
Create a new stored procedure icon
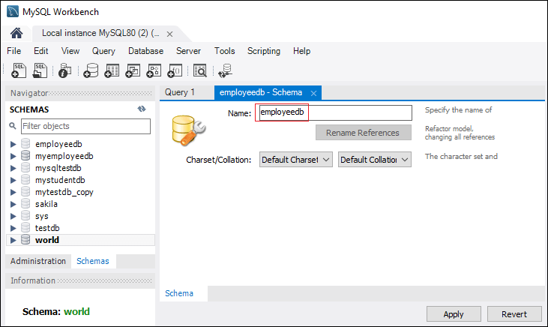154,70
